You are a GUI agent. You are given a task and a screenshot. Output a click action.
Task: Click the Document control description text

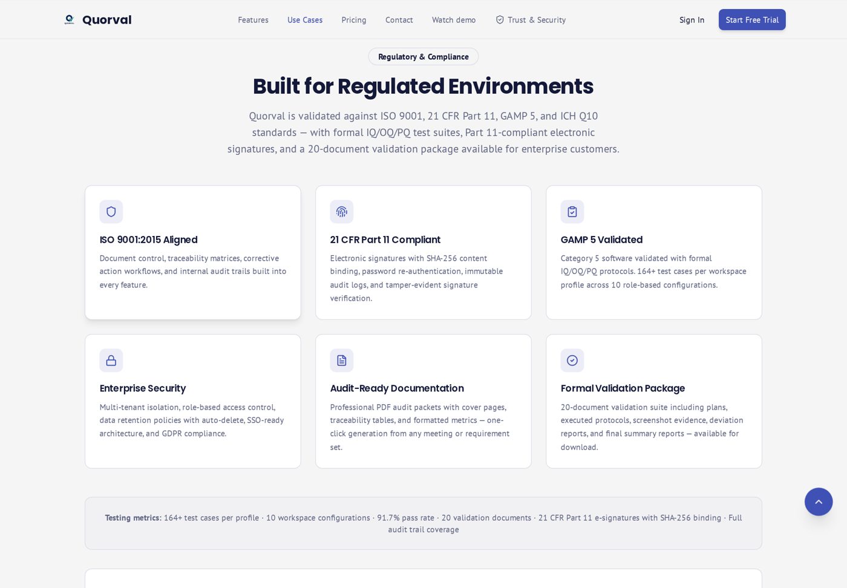pyautogui.click(x=193, y=272)
